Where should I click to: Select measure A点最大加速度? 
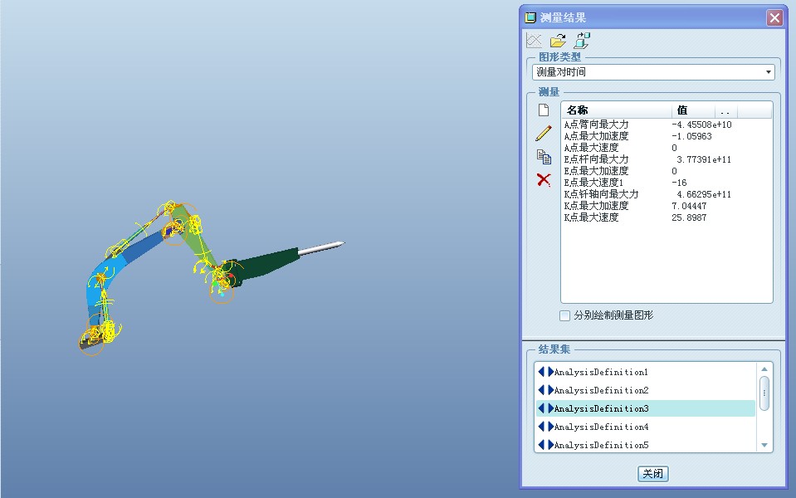point(597,136)
